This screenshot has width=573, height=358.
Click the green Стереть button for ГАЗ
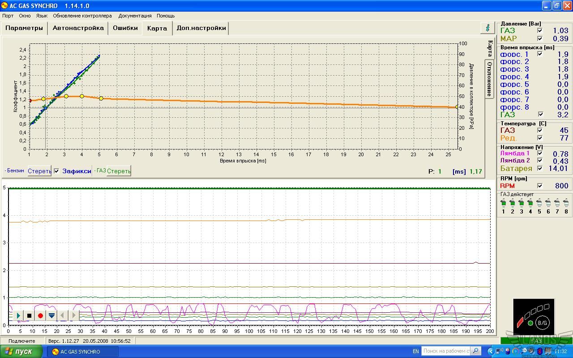119,171
